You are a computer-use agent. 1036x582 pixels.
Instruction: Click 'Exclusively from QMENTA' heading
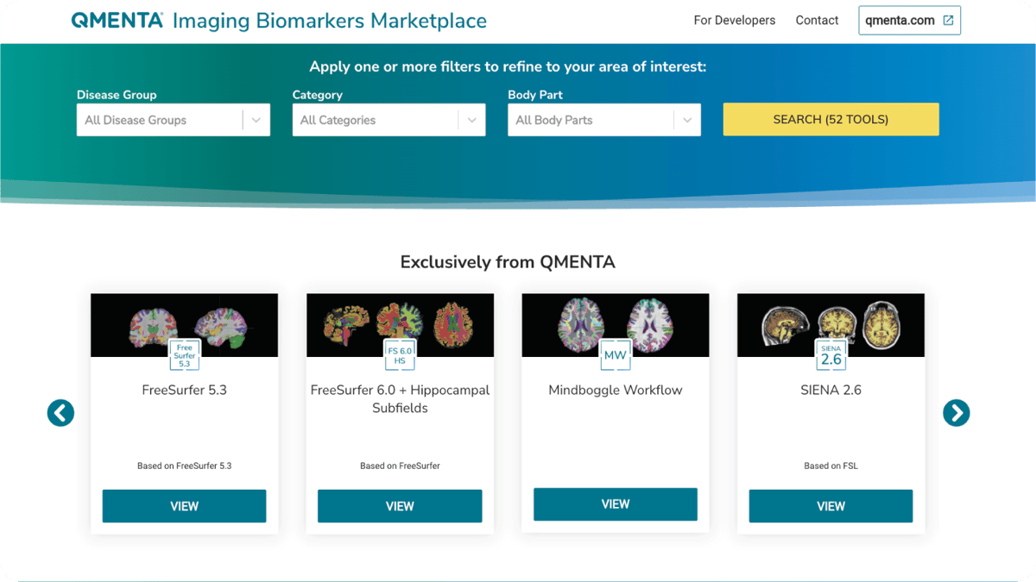pos(508,262)
